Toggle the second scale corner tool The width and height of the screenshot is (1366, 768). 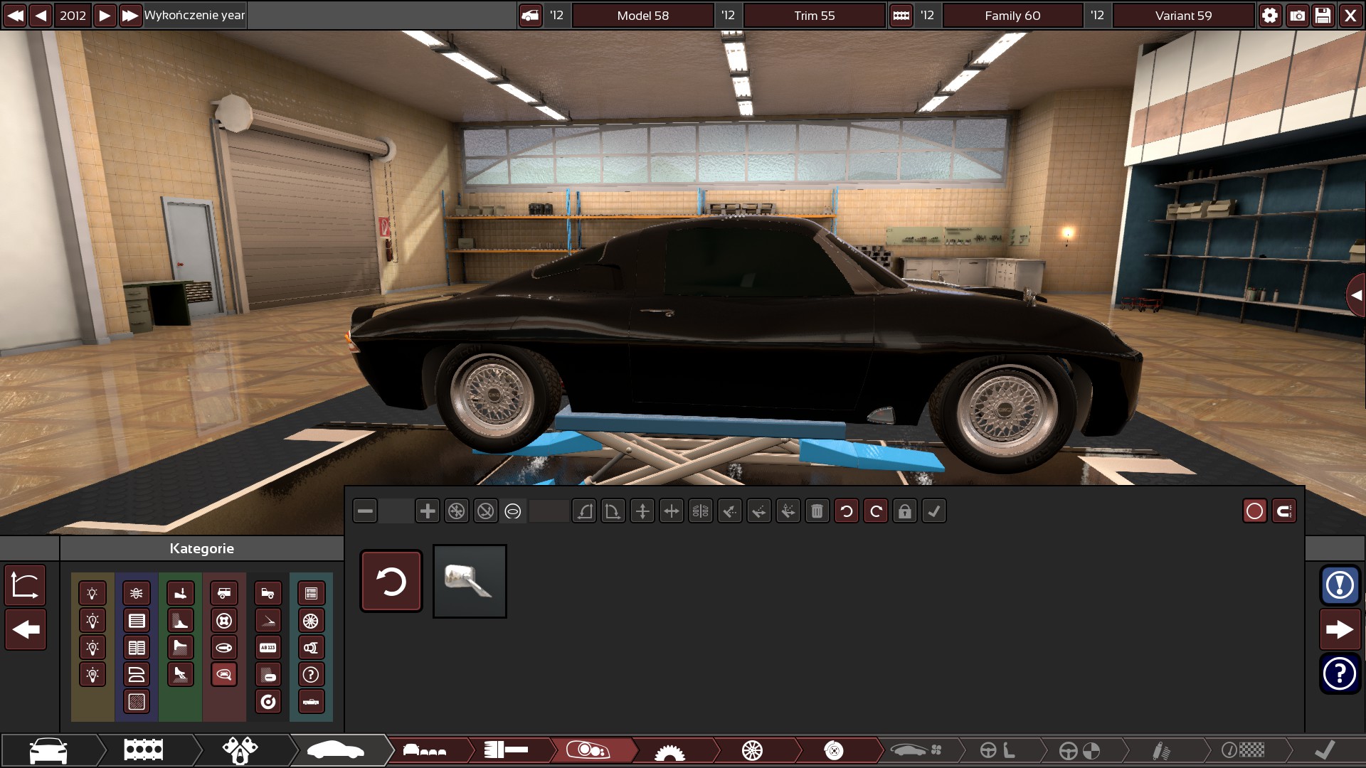[x=613, y=511]
